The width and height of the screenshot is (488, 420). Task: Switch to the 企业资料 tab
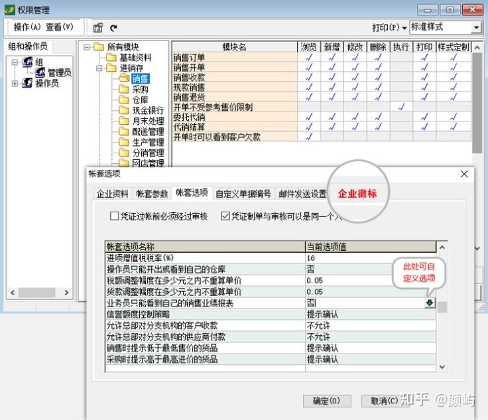click(113, 194)
